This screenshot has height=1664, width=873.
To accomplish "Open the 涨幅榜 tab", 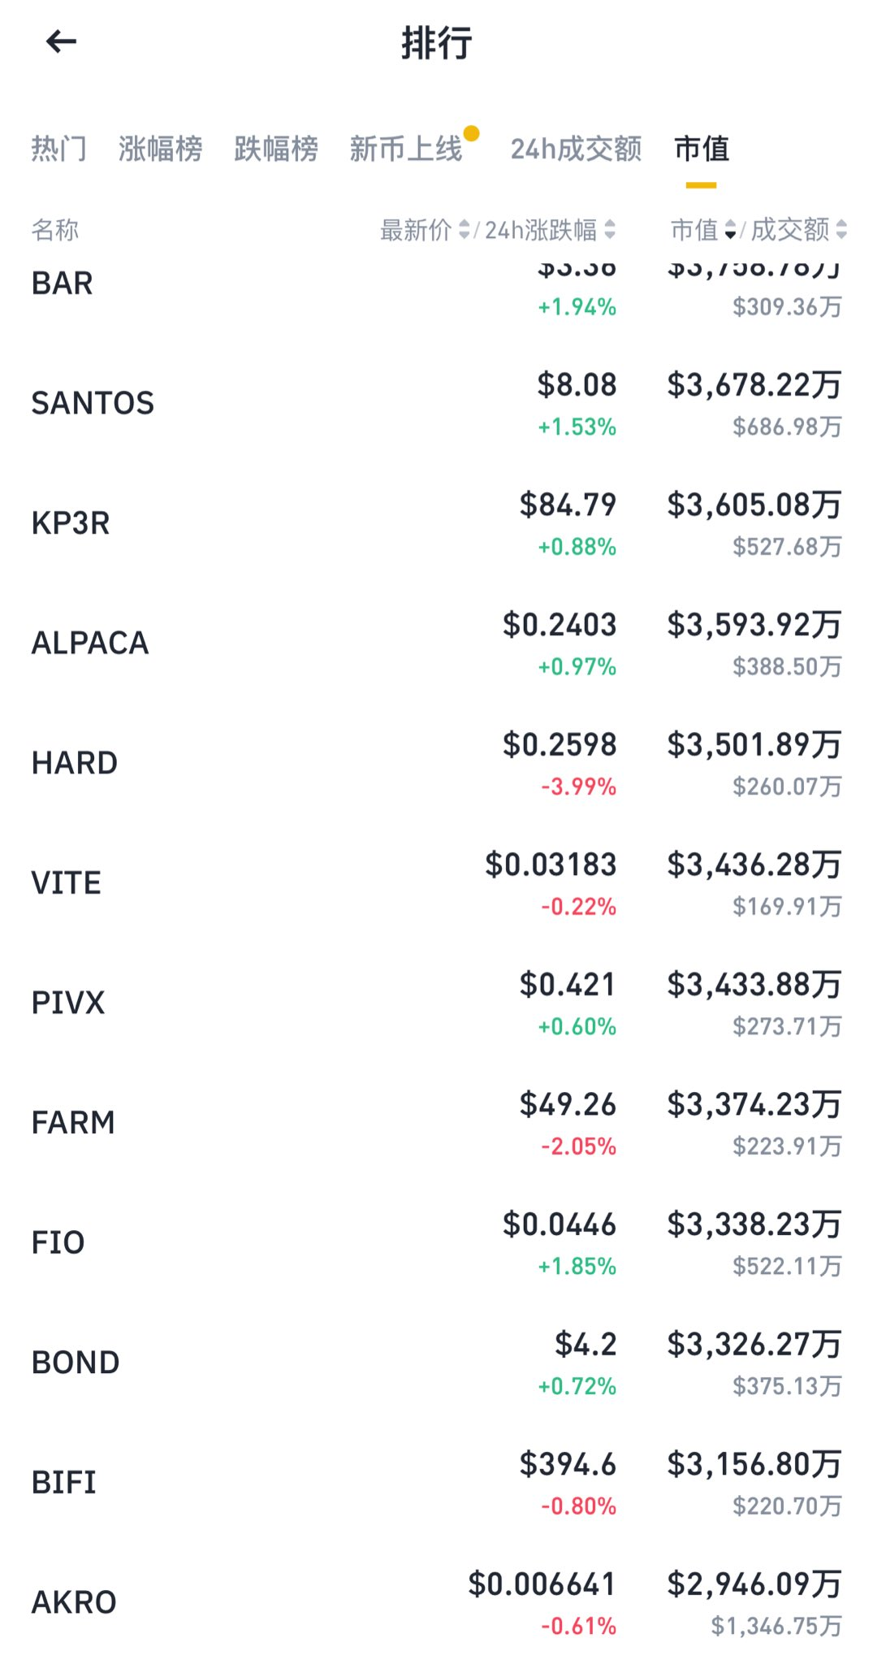I will [x=160, y=149].
